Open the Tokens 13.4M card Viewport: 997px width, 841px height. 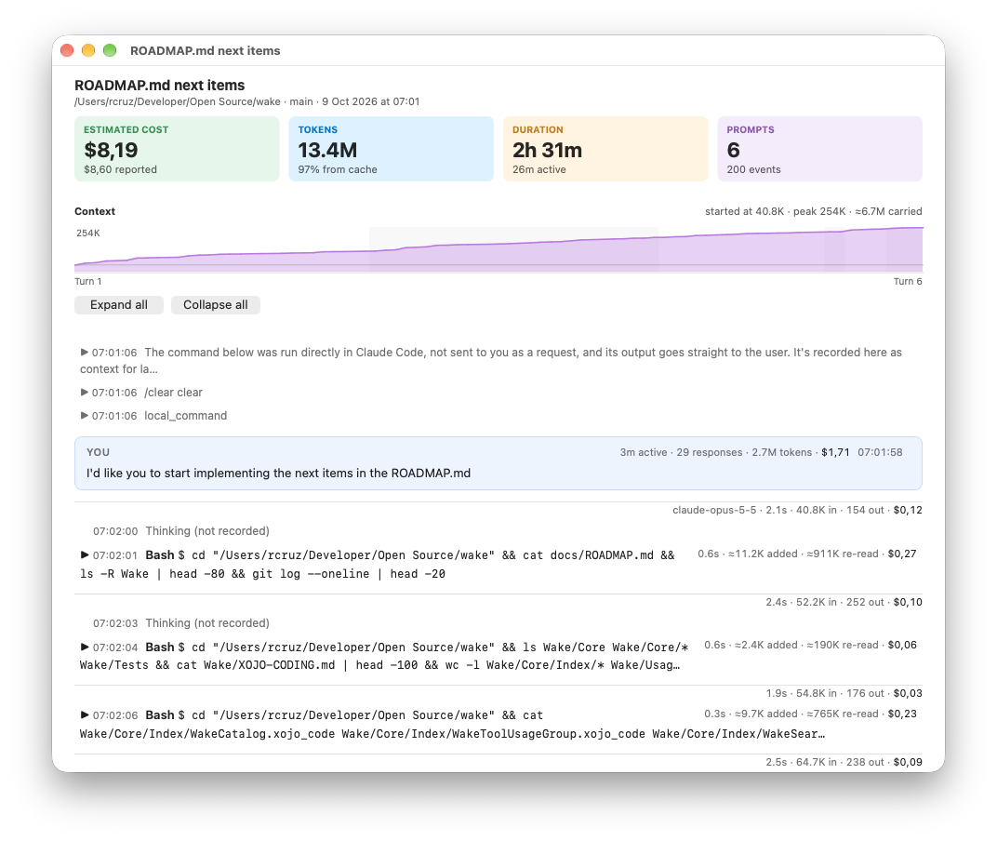click(391, 149)
